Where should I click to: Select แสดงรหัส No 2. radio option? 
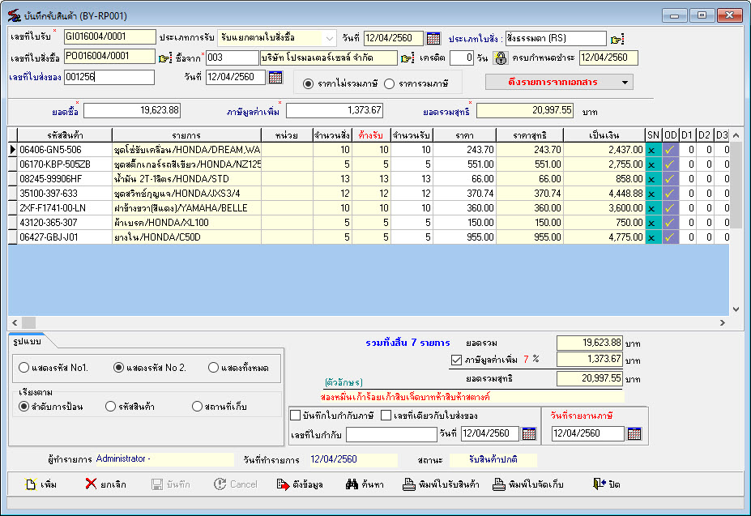(118, 368)
